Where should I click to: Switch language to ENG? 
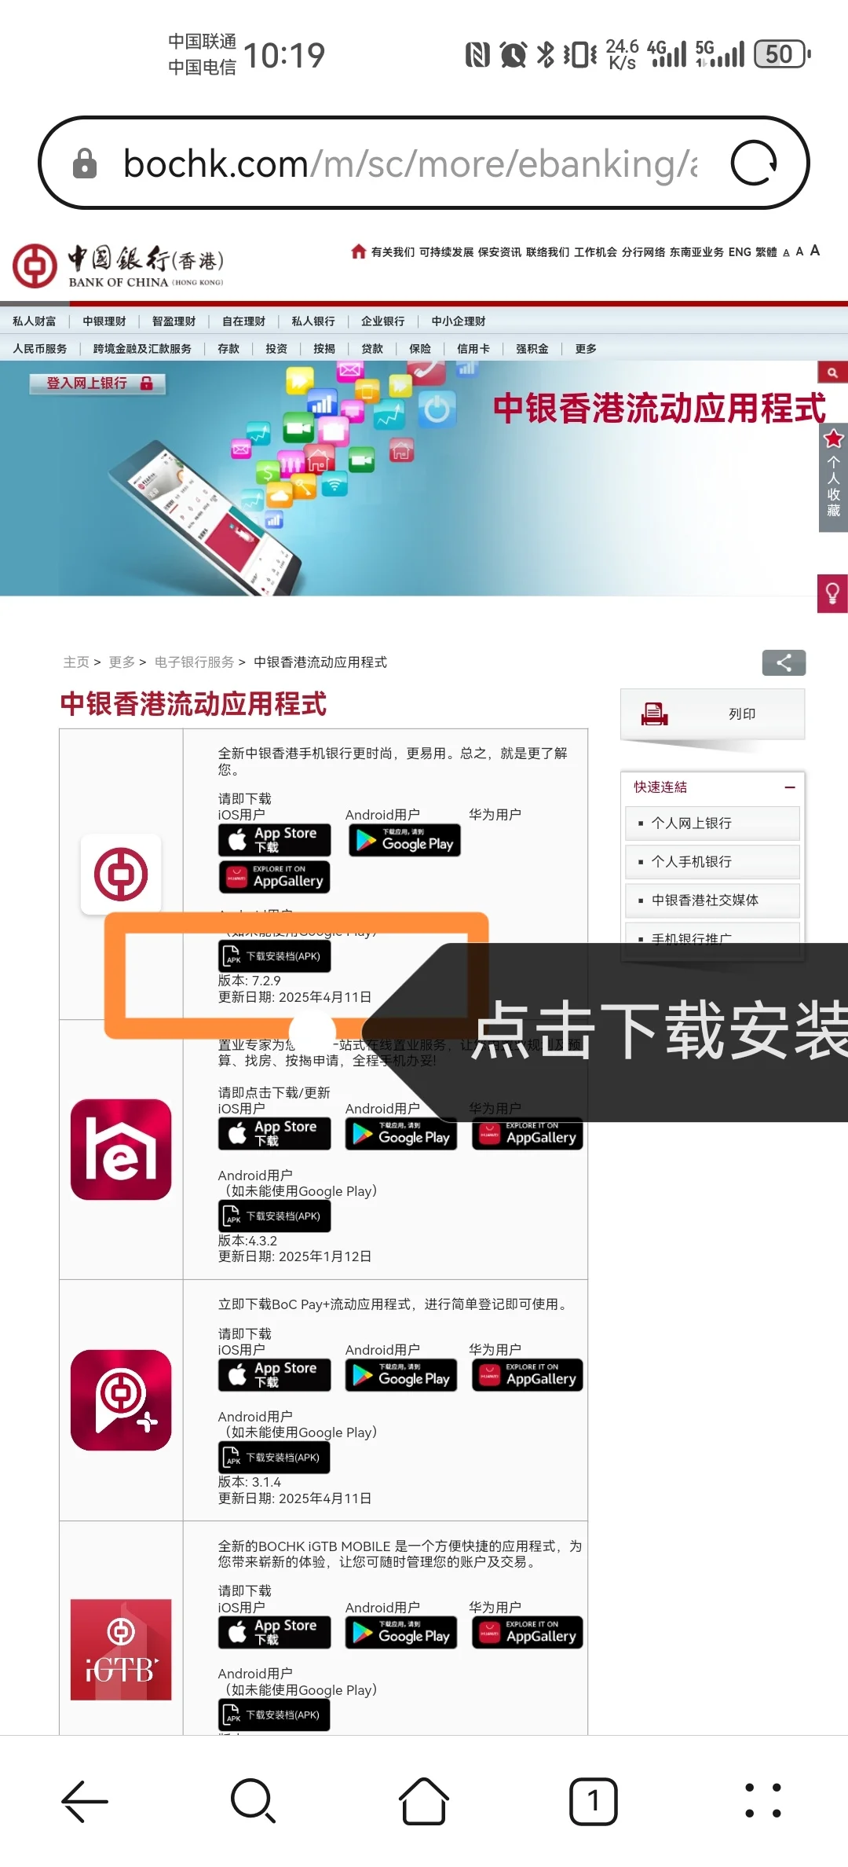point(740,252)
